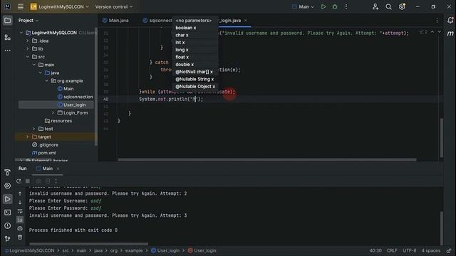Screen dimensions: 456x256
Task: Click 4 spaces indent setting
Action: point(430,250)
